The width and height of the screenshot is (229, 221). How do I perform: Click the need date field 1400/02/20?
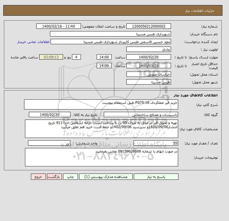tap(50, 115)
